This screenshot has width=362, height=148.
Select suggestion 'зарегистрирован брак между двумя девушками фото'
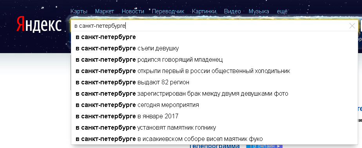(214, 93)
